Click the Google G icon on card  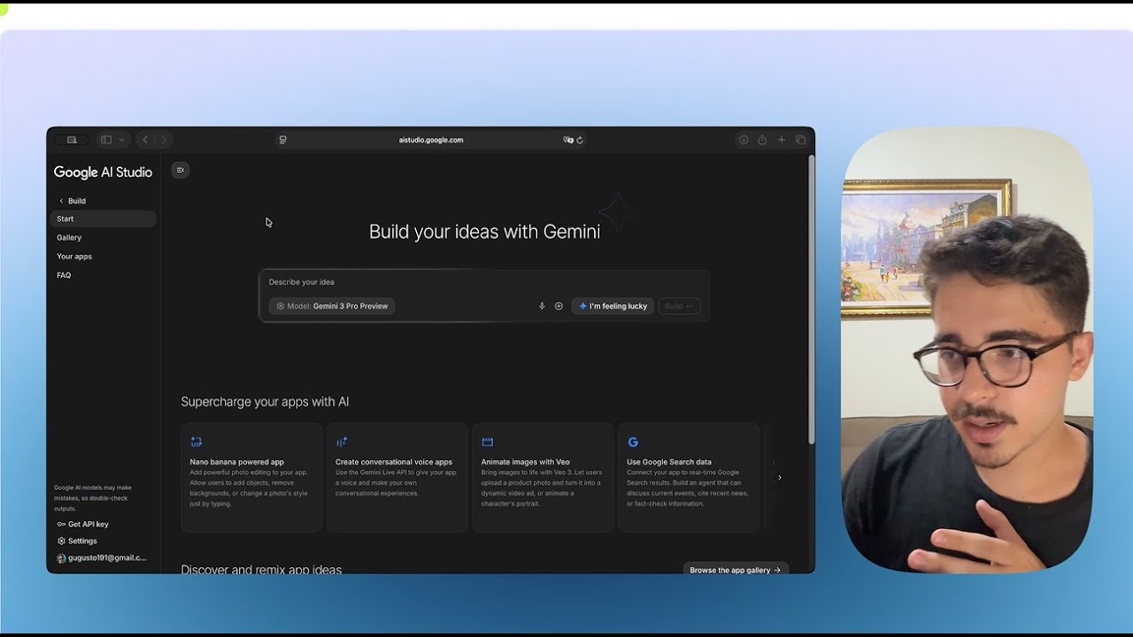coord(633,441)
